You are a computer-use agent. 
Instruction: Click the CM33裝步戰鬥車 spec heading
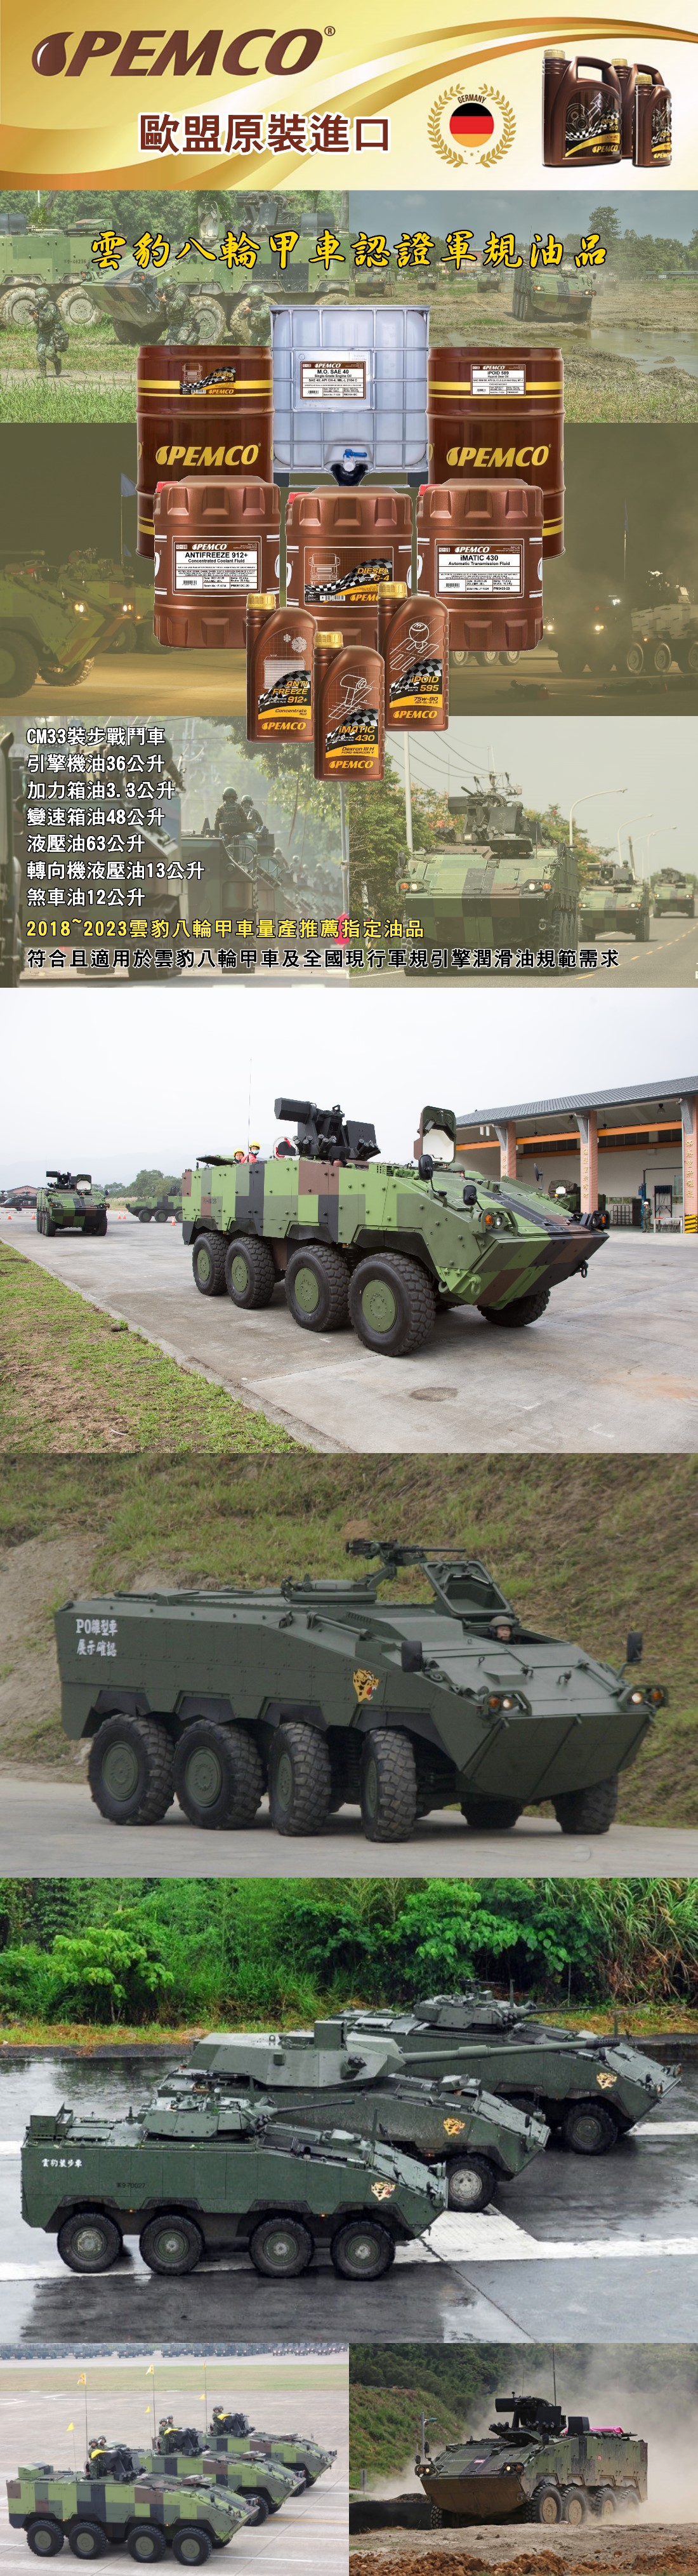click(x=95, y=736)
